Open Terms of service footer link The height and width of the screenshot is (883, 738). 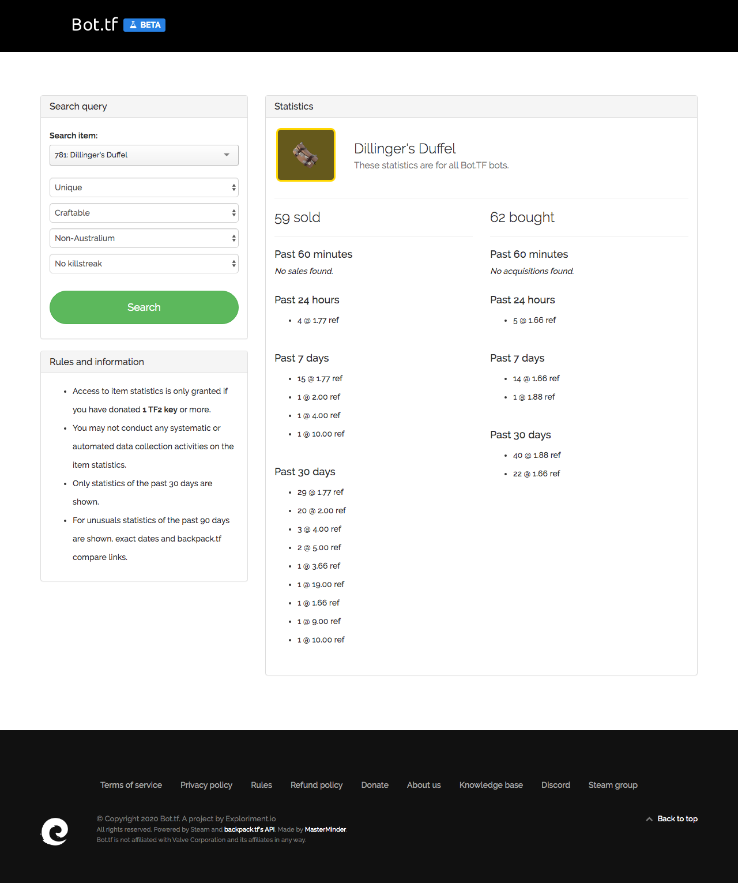pos(131,785)
